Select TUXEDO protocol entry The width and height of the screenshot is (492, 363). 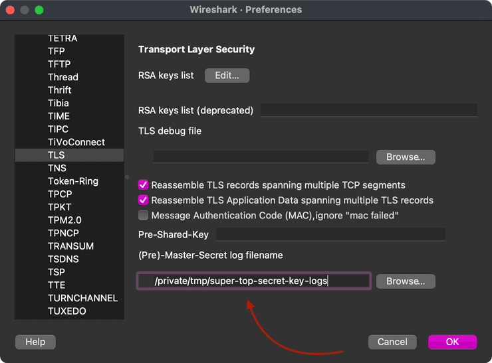[69, 311]
